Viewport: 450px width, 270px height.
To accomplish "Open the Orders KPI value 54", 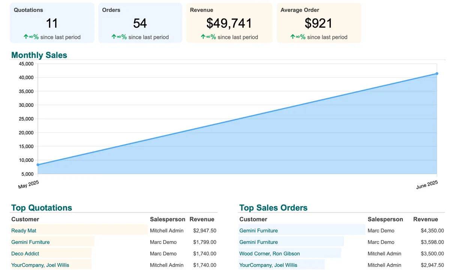I will click(x=140, y=23).
